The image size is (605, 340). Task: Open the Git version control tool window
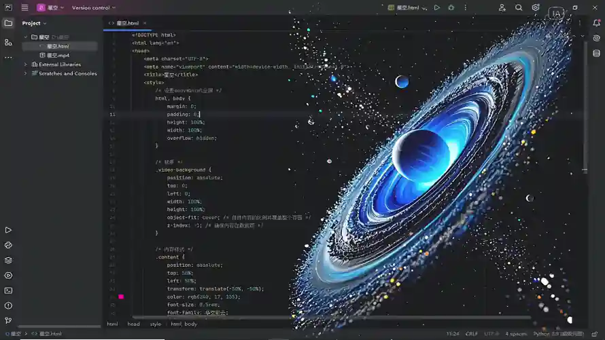8,320
